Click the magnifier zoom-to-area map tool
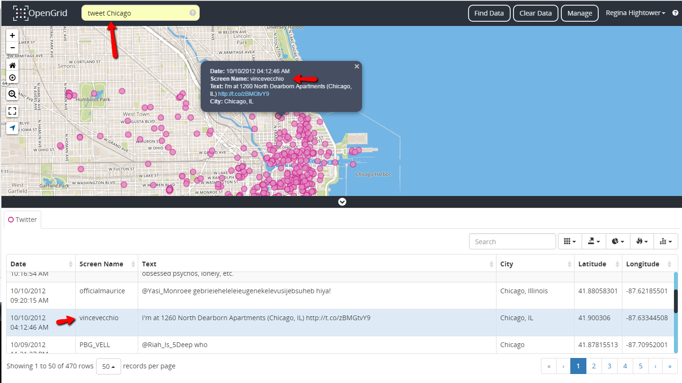The image size is (682, 383). point(12,94)
